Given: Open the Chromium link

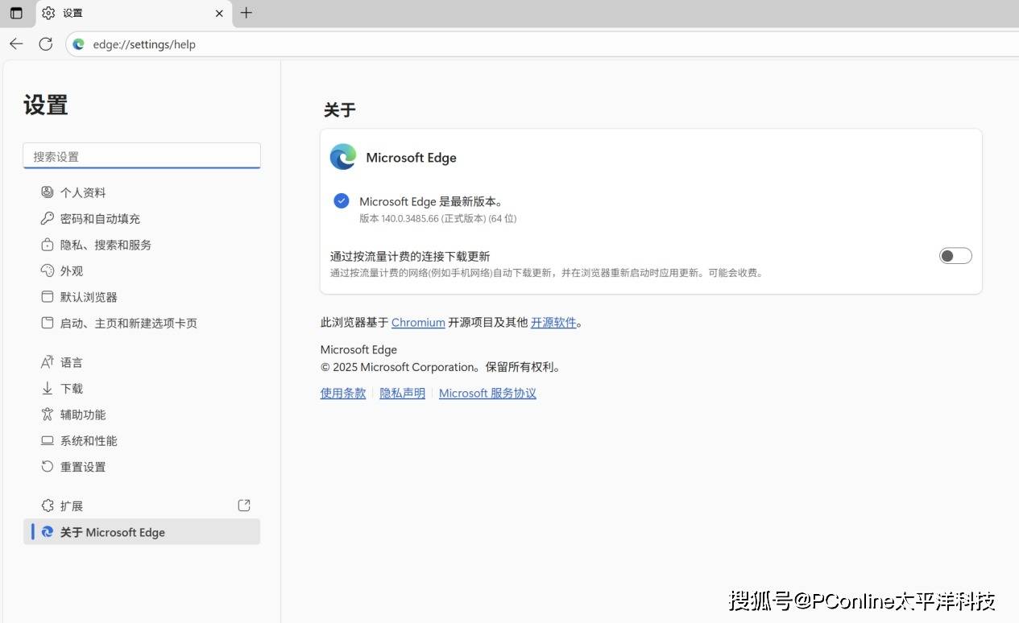Looking at the screenshot, I should [x=418, y=322].
